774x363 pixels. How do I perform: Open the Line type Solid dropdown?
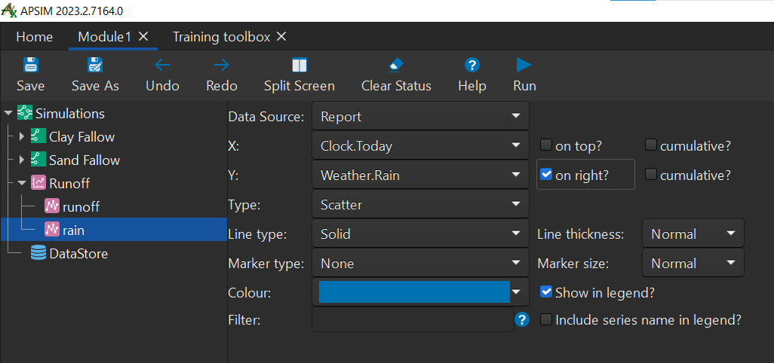click(x=420, y=233)
